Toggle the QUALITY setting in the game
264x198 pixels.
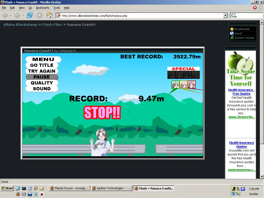pos(42,83)
